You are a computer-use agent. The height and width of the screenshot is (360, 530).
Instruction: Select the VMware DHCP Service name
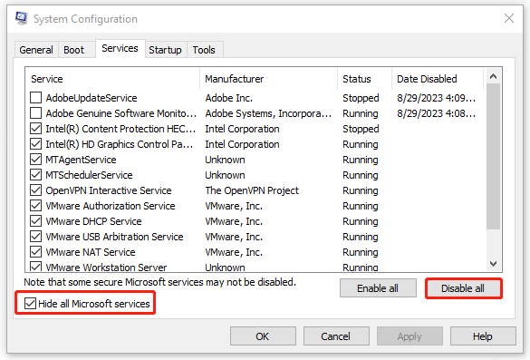tap(93, 221)
